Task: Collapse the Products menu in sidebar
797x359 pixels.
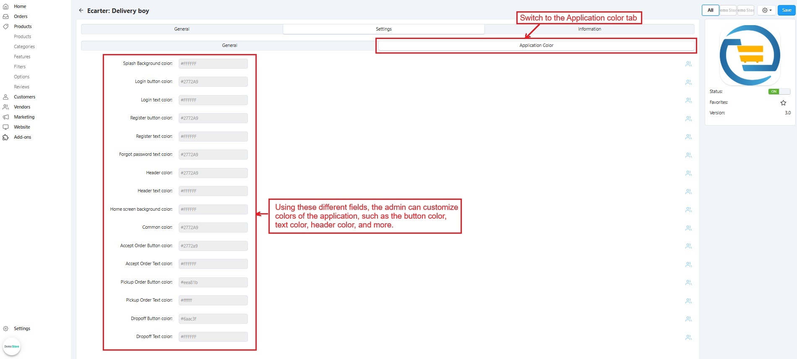Action: [23, 26]
